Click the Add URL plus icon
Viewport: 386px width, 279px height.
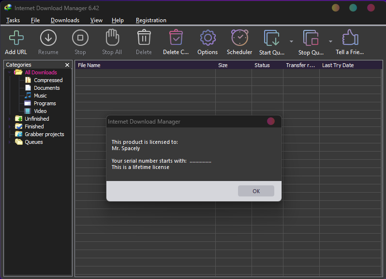tap(16, 38)
